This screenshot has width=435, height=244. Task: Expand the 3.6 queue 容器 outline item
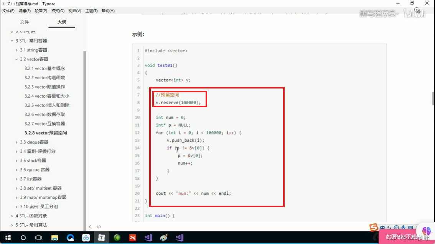(16, 170)
